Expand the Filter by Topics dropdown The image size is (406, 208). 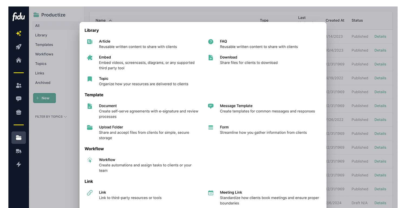click(51, 117)
